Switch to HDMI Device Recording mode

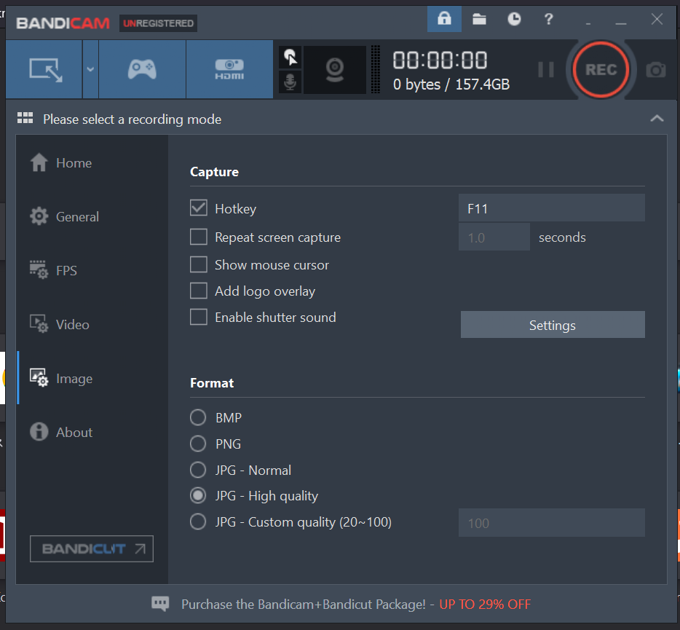click(229, 69)
